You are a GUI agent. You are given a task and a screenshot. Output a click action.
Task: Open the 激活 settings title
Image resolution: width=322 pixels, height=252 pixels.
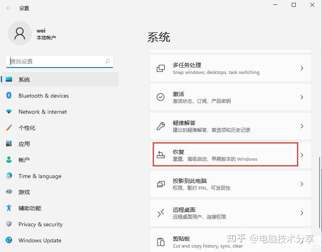tap(179, 94)
